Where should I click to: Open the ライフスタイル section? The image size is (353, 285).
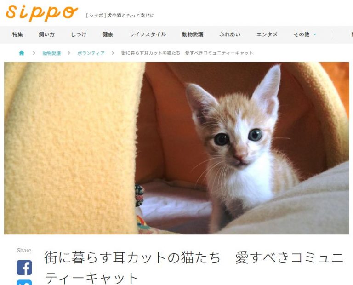click(148, 34)
